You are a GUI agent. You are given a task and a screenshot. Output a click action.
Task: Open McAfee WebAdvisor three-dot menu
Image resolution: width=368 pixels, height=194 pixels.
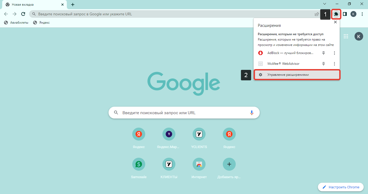coord(334,64)
